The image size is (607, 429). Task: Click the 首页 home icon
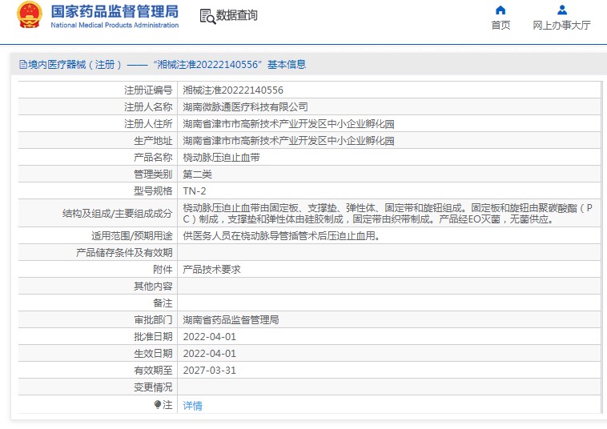tap(500, 10)
